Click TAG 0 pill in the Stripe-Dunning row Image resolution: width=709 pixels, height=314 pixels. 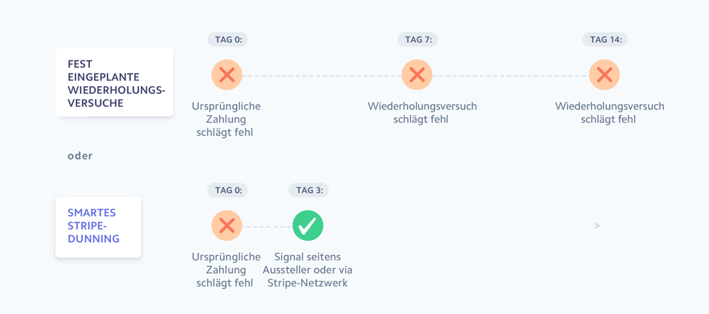point(228,190)
